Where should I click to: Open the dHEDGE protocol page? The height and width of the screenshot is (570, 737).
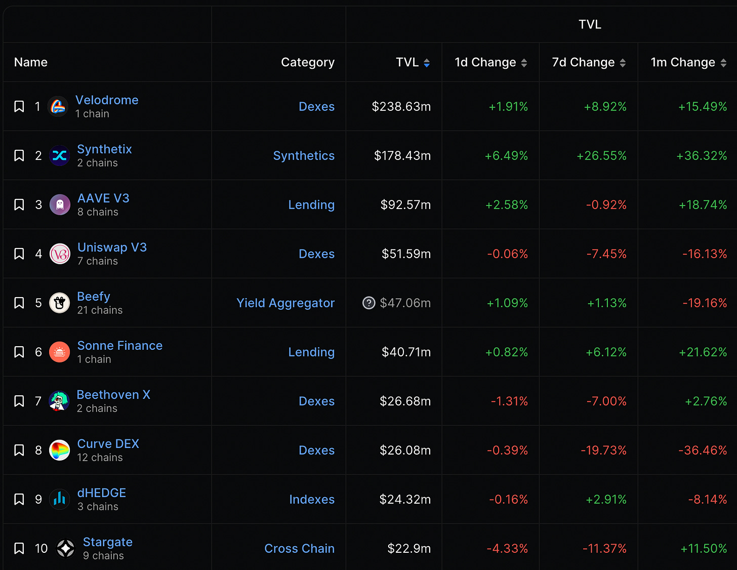coord(102,493)
